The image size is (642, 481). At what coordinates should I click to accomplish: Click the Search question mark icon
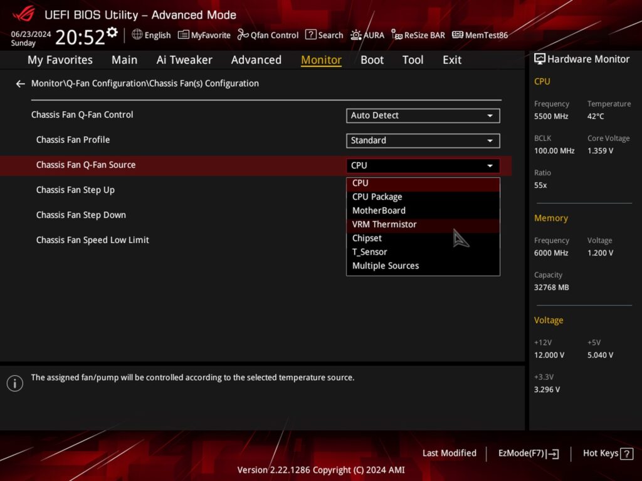point(311,35)
